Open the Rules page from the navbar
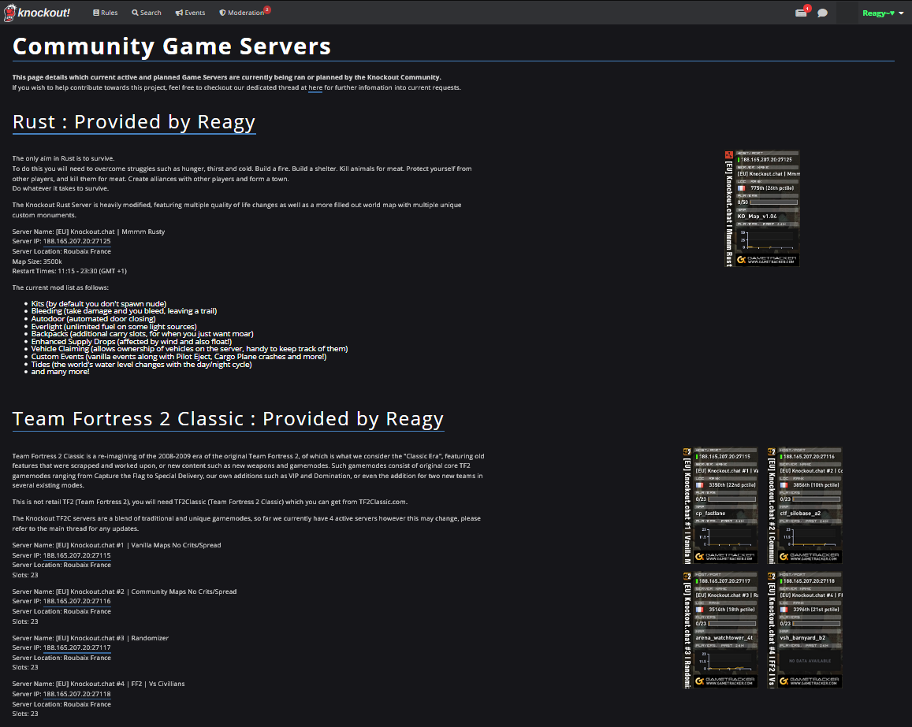 [x=106, y=13]
